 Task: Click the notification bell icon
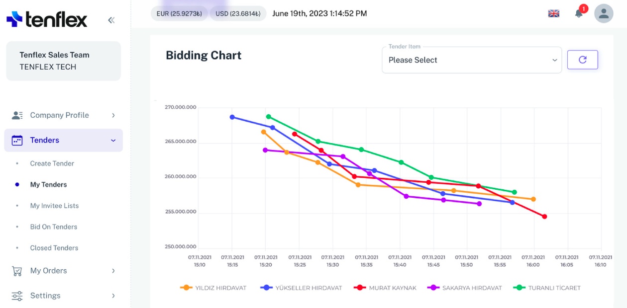coord(579,13)
